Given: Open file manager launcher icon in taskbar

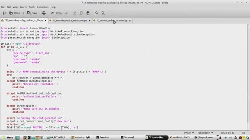Looking at the screenshot, I should 33,138.
